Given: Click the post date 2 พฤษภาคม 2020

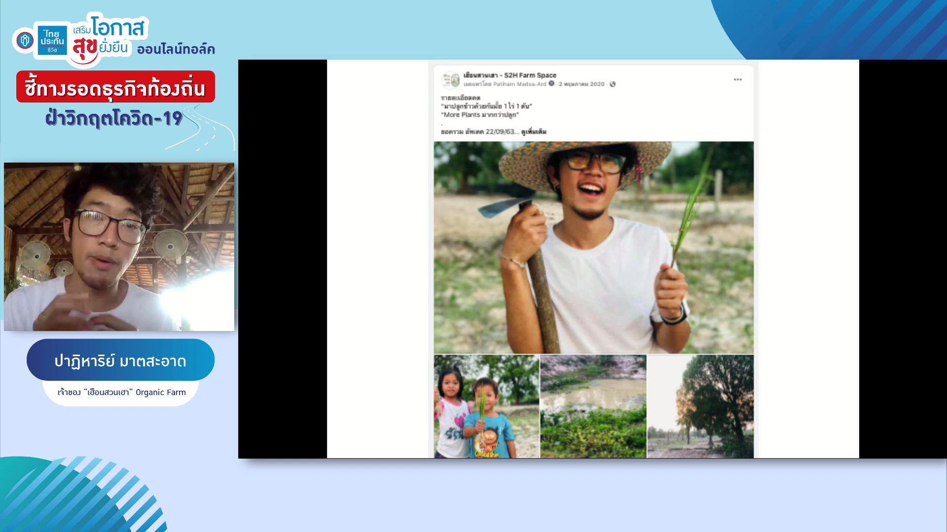Looking at the screenshot, I should click(x=582, y=84).
